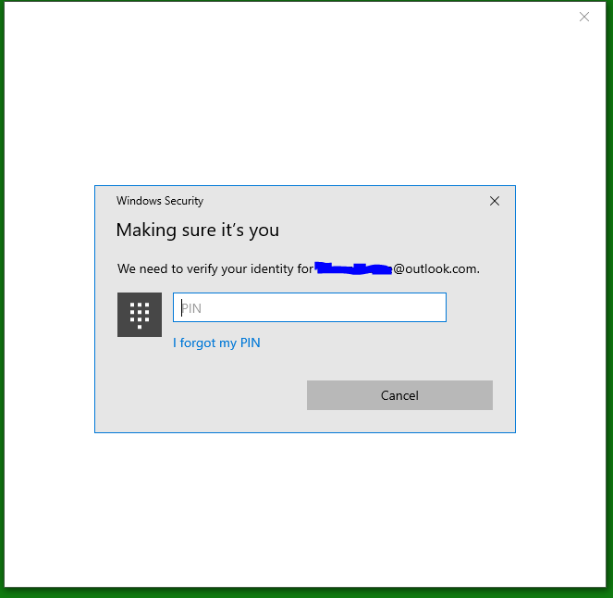Click the PIN entry field
Screen dimensions: 613x598
pyautogui.click(x=309, y=307)
